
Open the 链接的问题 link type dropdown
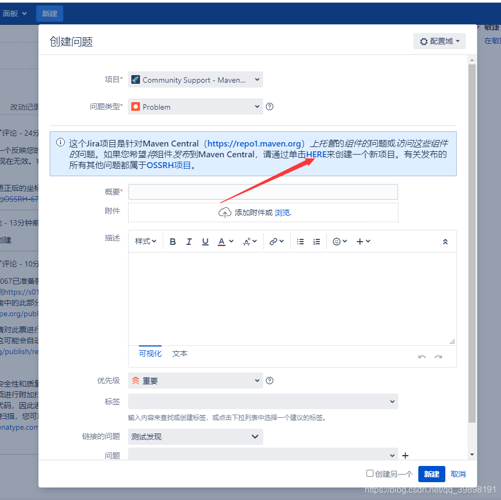(x=196, y=437)
